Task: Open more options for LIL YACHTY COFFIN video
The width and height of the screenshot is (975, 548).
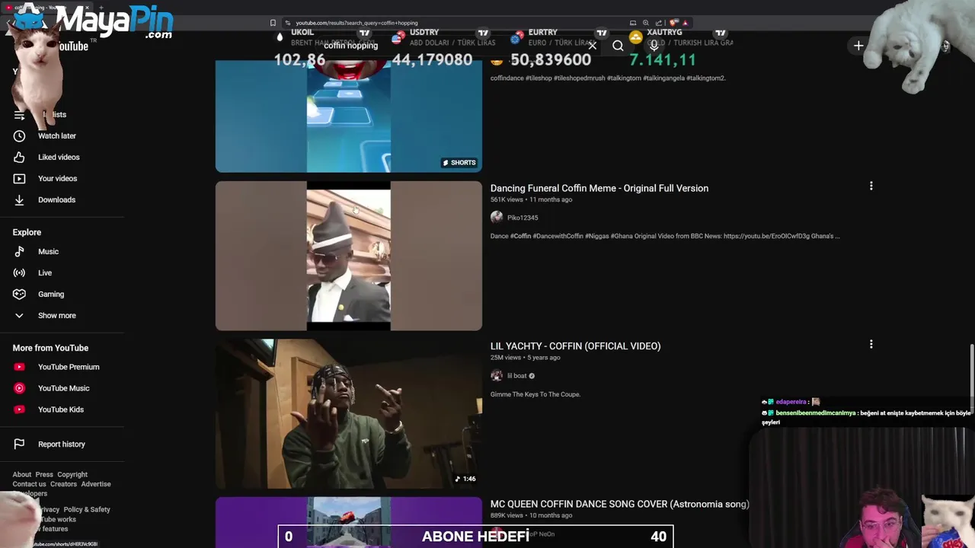Action: [871, 344]
